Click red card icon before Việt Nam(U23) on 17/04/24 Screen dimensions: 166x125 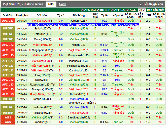31,94
